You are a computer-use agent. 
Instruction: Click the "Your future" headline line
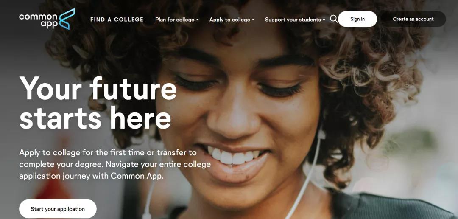tap(98, 88)
